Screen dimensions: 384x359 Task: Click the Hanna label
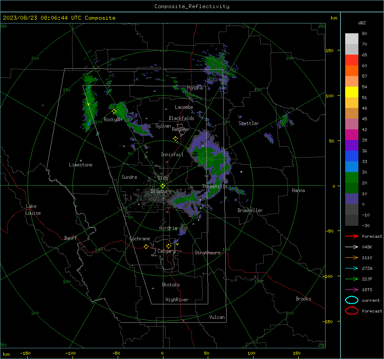(x=298, y=190)
